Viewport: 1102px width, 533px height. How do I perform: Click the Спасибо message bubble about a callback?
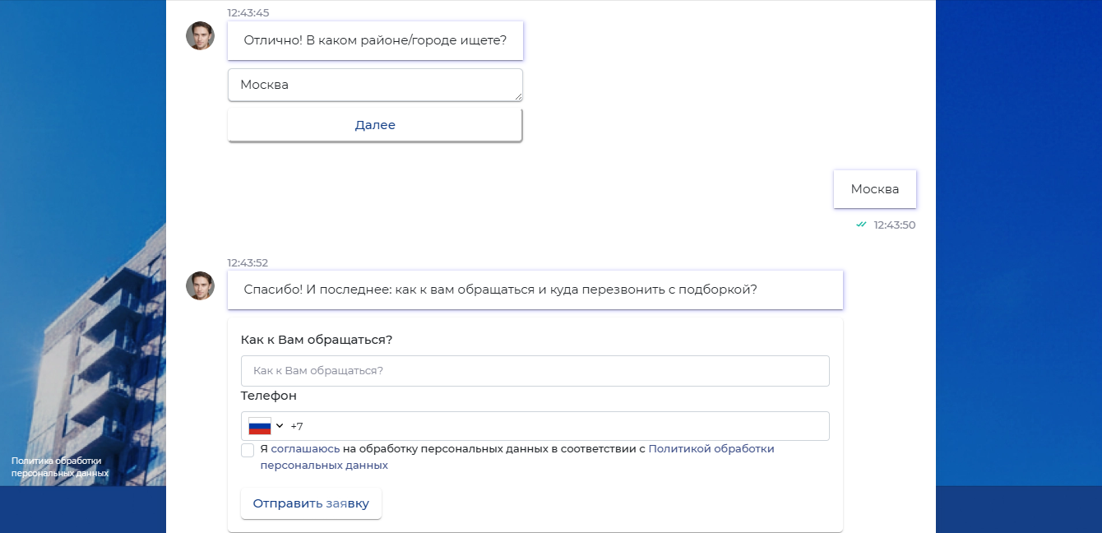535,290
